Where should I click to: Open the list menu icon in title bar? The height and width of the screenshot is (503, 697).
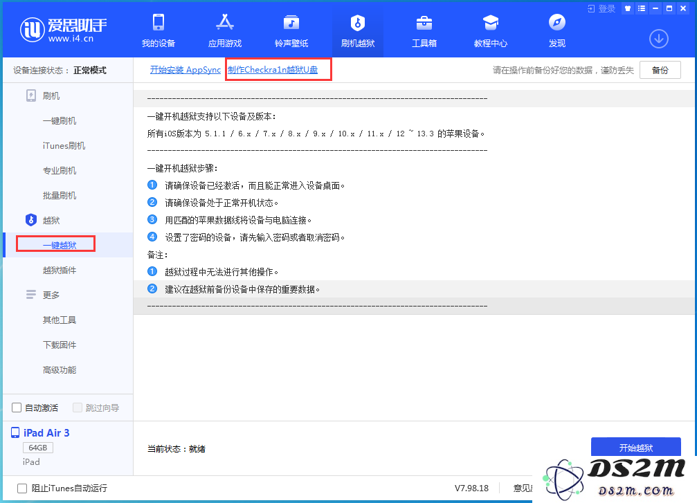(x=642, y=8)
